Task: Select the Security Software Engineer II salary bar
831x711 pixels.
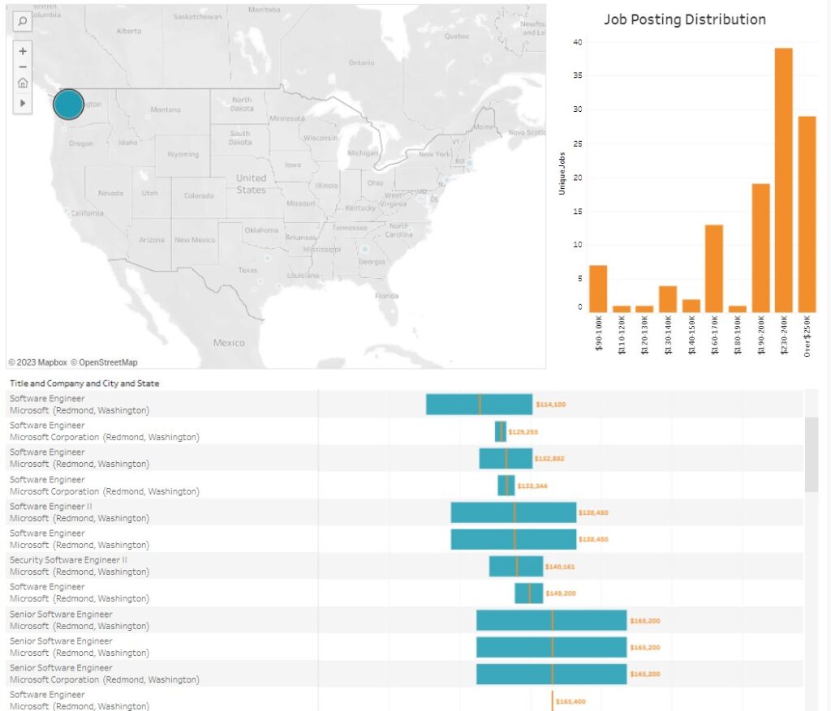Action: coord(515,565)
